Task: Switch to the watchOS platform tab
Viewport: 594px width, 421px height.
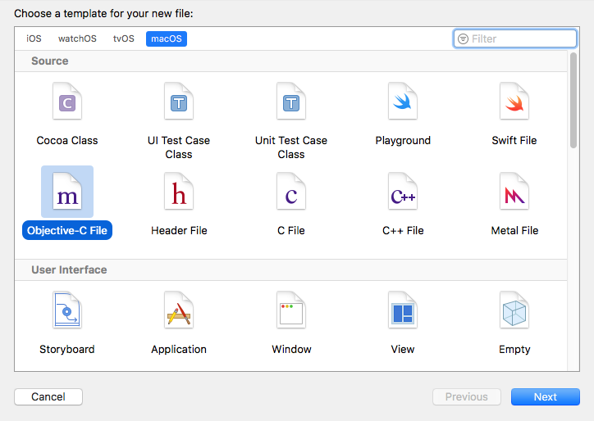Action: tap(77, 38)
